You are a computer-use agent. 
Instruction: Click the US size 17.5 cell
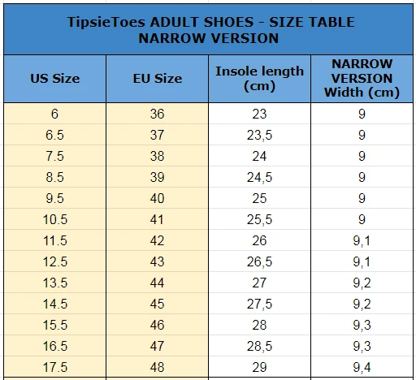coord(55,367)
